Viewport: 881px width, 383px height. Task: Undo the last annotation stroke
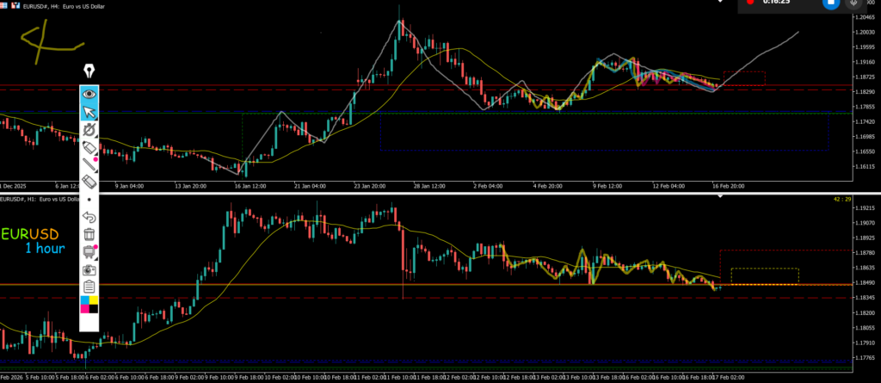(89, 217)
